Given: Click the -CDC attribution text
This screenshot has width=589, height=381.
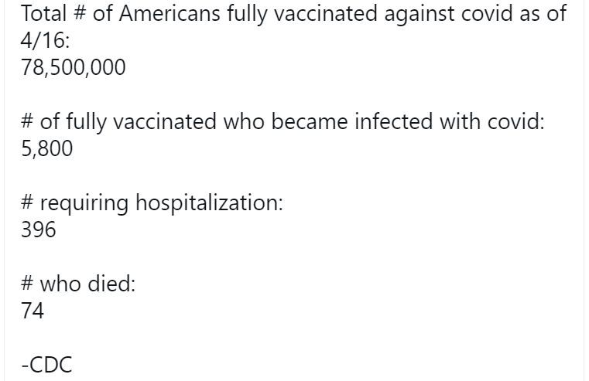Looking at the screenshot, I should pyautogui.click(x=46, y=365).
